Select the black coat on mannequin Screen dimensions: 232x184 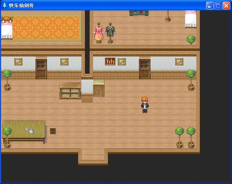110,33
